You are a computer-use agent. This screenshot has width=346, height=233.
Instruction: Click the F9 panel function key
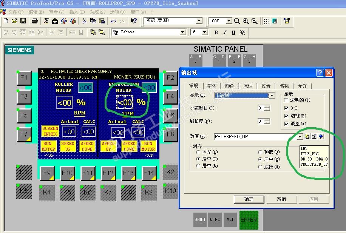coord(47,173)
